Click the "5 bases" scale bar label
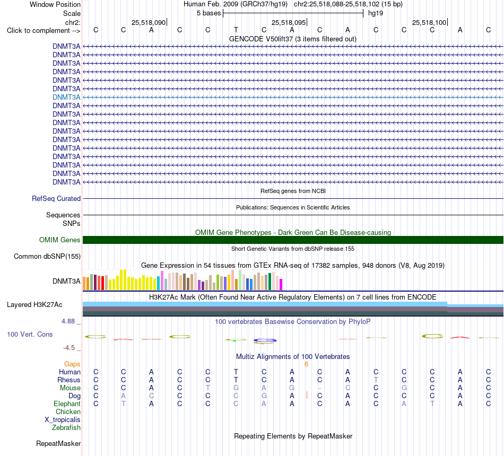Image resolution: width=504 pixels, height=456 pixels. tap(209, 13)
